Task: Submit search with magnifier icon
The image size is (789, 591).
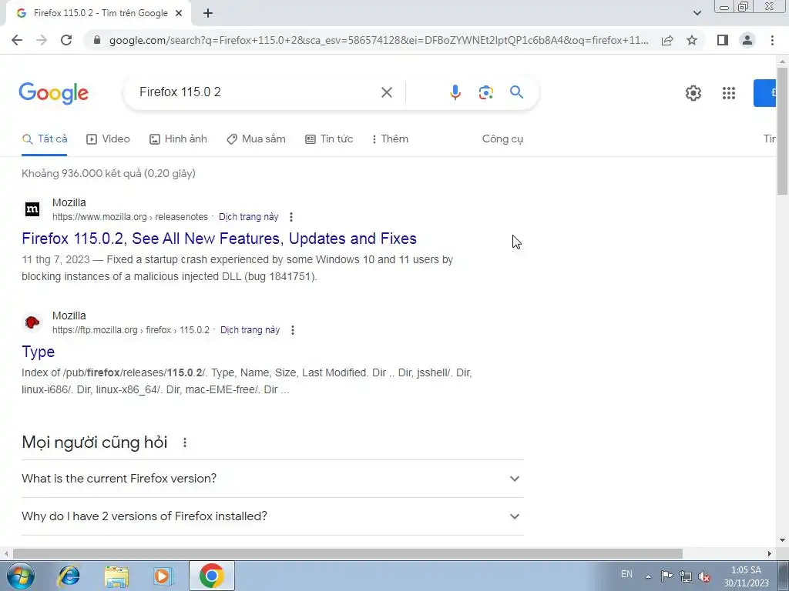Action: 516,92
